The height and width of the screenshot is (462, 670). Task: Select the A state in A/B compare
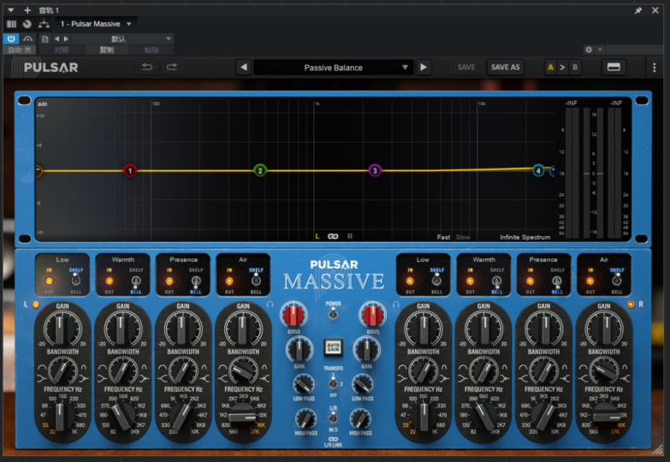(550, 68)
